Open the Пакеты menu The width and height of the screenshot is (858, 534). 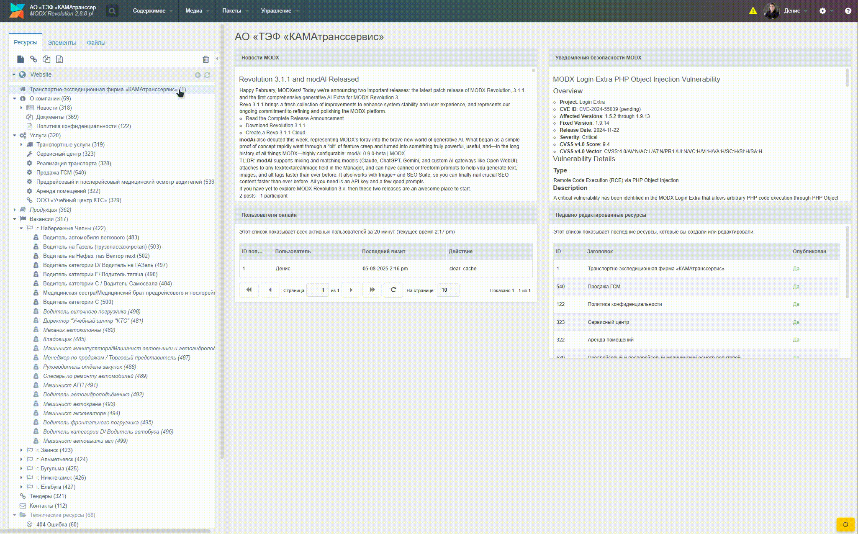pyautogui.click(x=235, y=11)
